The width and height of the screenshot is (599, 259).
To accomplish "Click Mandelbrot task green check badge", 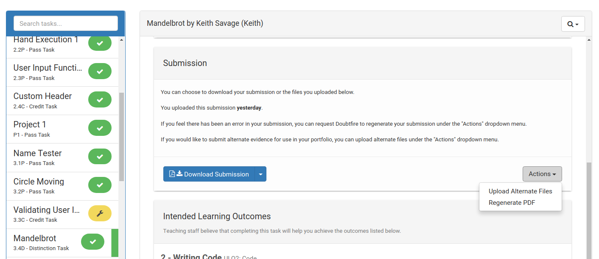I will coord(92,242).
